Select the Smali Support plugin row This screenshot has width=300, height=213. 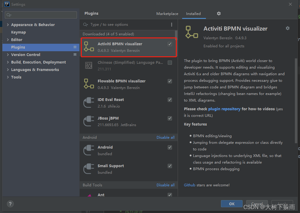coord(129,169)
